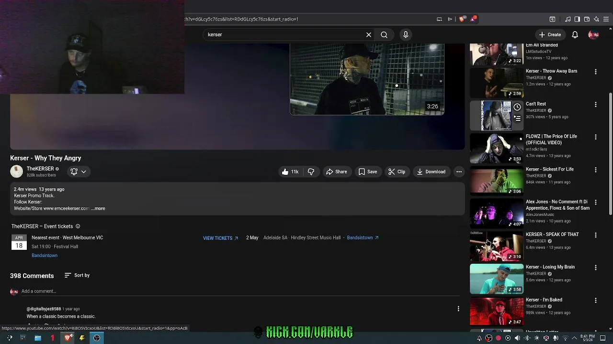The image size is (613, 344).
Task: Open Kerser - Throw Away Bars thumbnail
Action: (x=496, y=83)
